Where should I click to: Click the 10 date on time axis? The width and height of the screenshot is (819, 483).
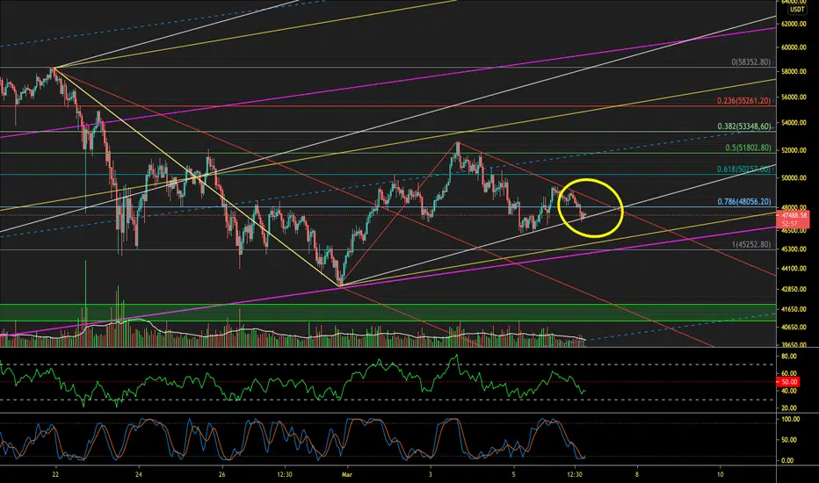pyautogui.click(x=720, y=474)
